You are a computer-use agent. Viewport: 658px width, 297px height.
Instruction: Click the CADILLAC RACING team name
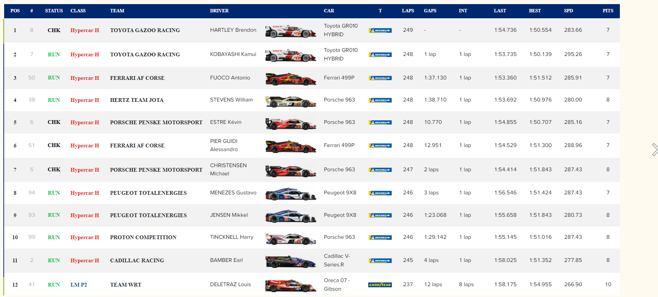pos(137,260)
